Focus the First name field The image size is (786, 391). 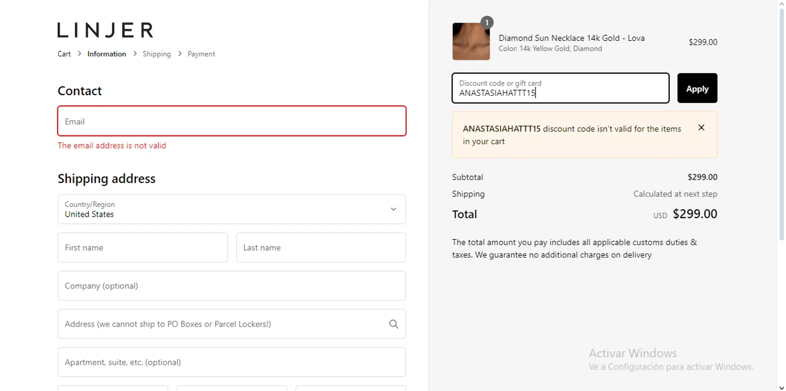click(143, 248)
